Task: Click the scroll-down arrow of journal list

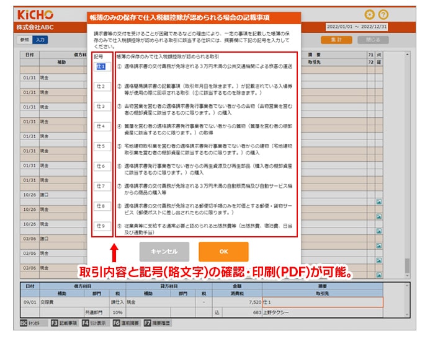Action: pos(407,276)
